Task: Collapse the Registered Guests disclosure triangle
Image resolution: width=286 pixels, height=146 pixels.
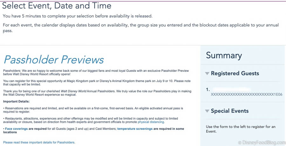Action: tap(207, 73)
